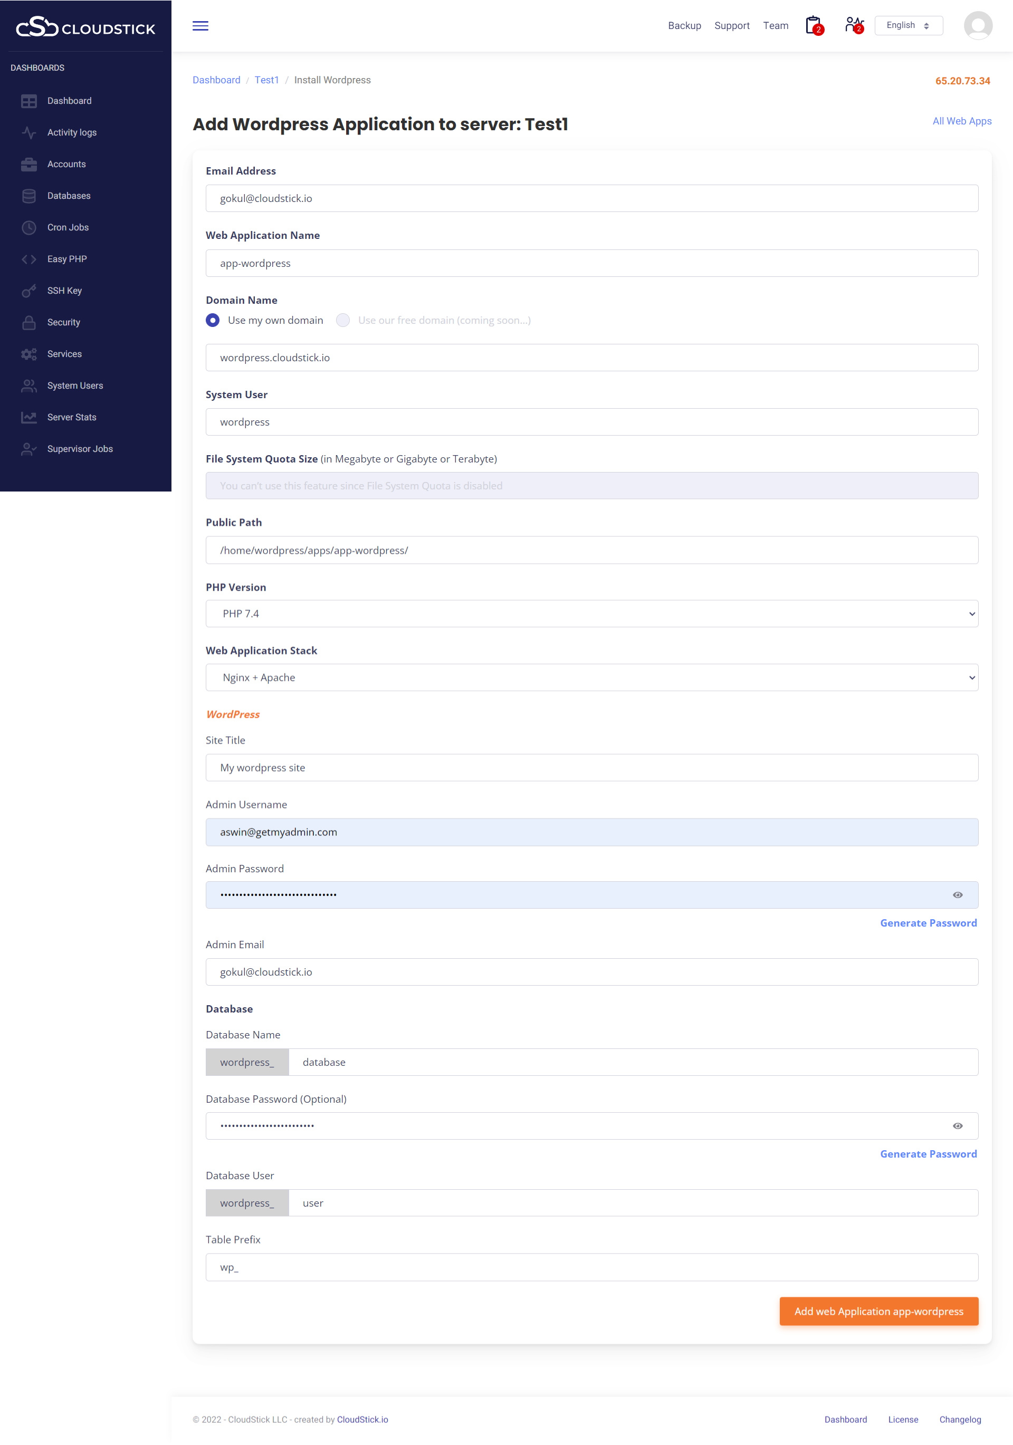
Task: Click Generate Password under Admin Password
Action: click(928, 922)
